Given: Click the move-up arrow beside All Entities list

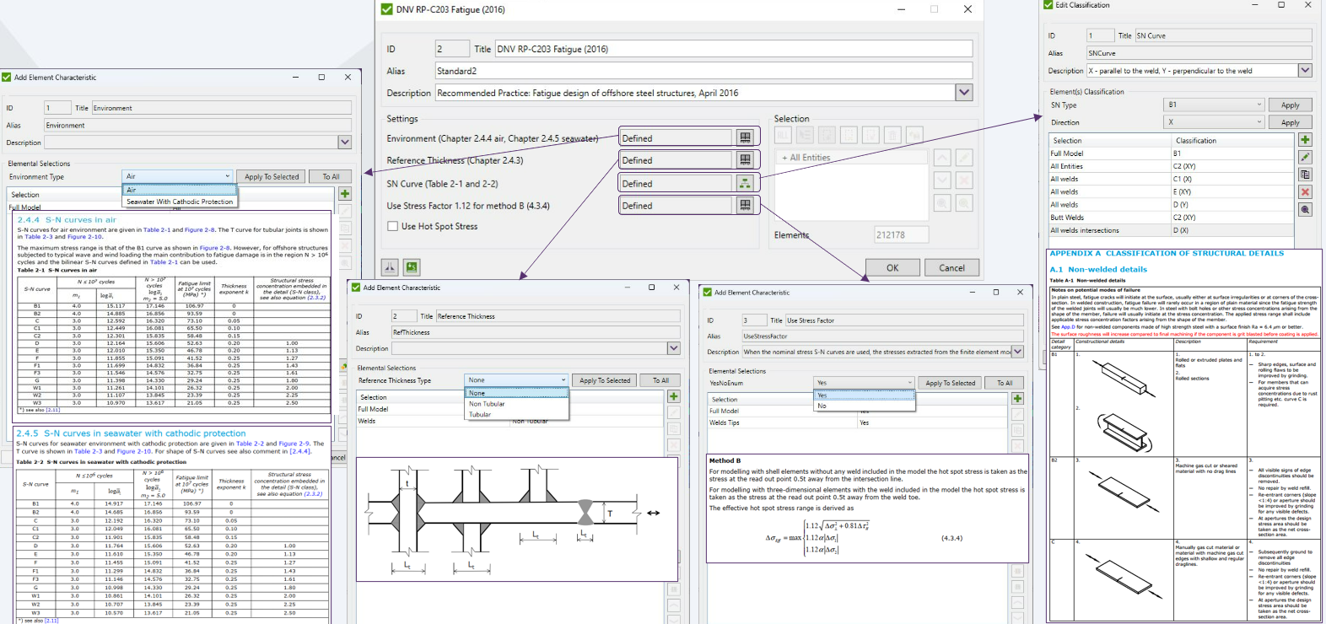Looking at the screenshot, I should pyautogui.click(x=942, y=158).
